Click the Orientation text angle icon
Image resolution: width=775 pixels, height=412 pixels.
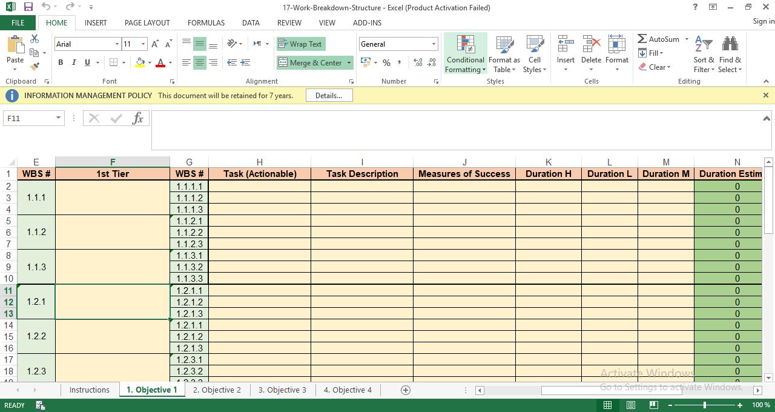coord(232,44)
